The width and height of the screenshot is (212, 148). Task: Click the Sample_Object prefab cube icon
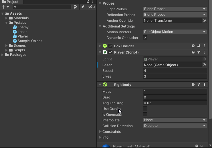(15, 41)
